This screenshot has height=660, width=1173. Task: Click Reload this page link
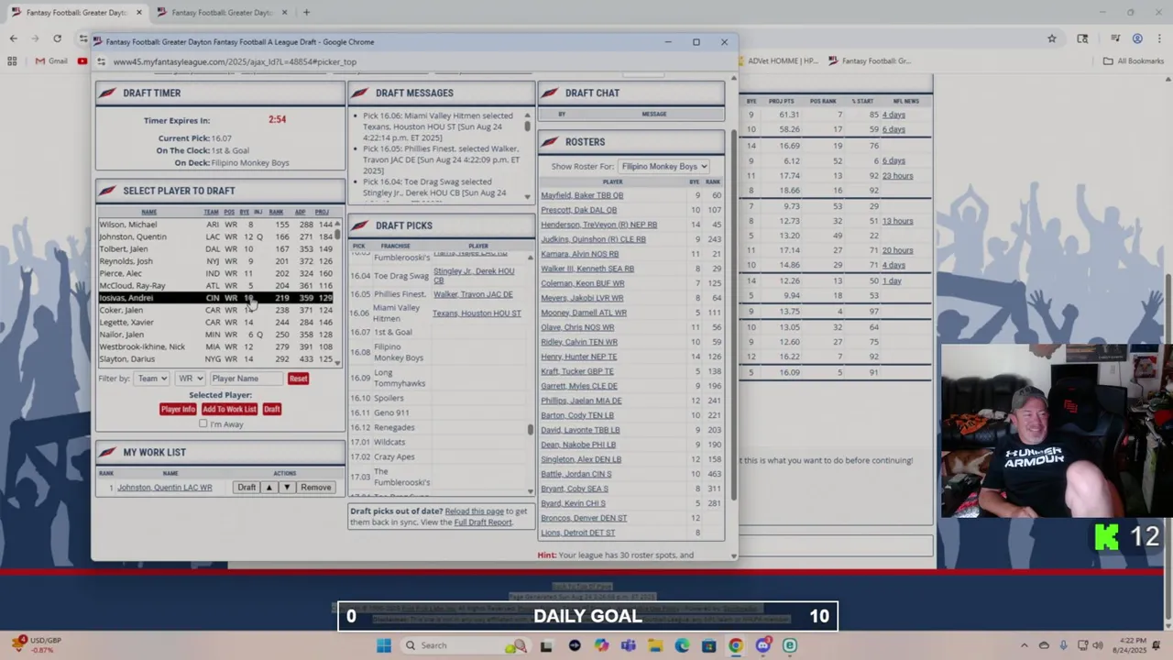point(474,511)
